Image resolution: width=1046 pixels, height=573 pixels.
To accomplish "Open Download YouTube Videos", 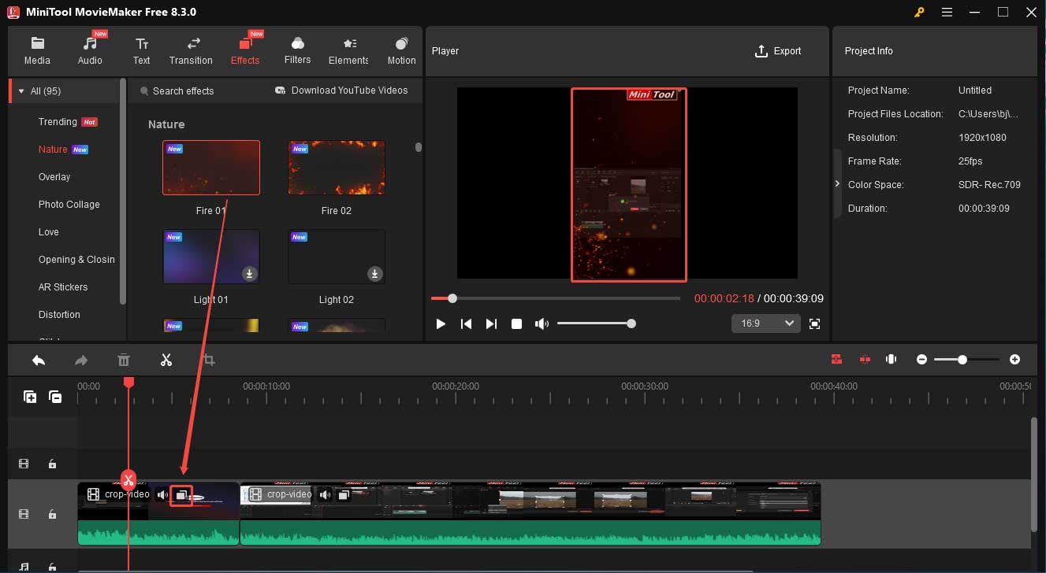I will [341, 91].
